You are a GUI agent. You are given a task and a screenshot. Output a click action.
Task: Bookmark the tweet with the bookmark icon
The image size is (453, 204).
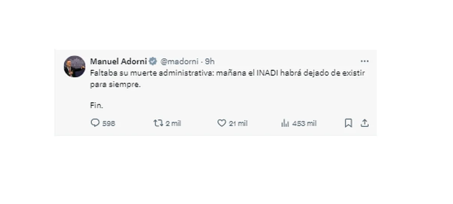coord(348,123)
